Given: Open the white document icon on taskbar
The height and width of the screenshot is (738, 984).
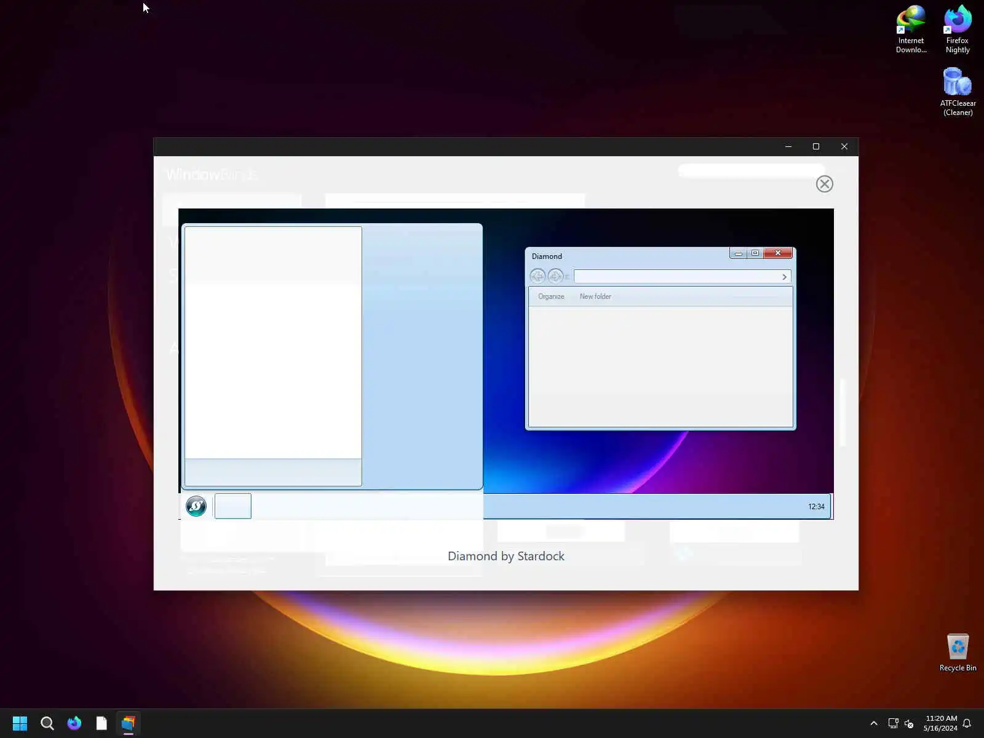Looking at the screenshot, I should (x=101, y=723).
